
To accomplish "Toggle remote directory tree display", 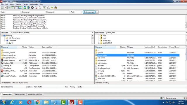I will pos(16,8).
